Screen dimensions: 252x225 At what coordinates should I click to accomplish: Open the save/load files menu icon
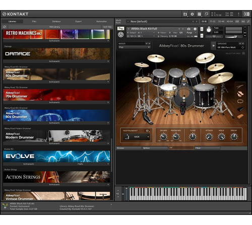(185, 14)
